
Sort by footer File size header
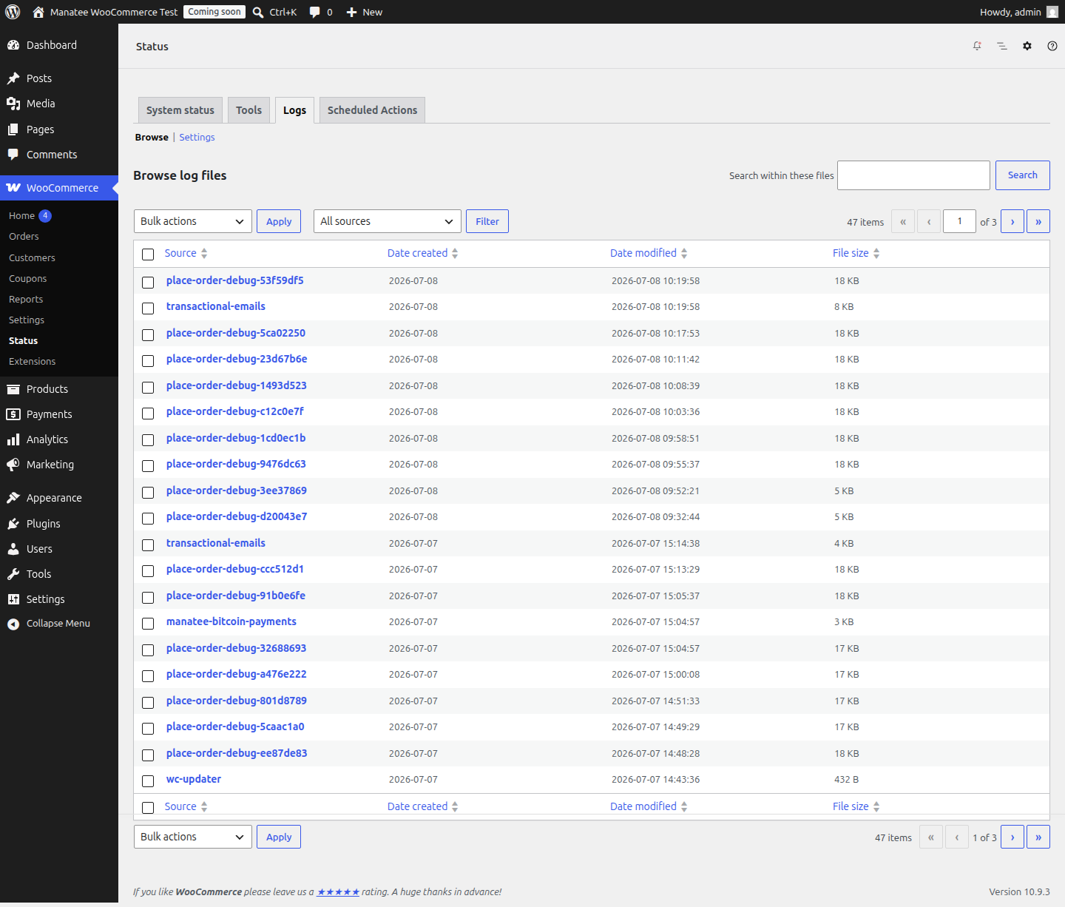click(856, 806)
